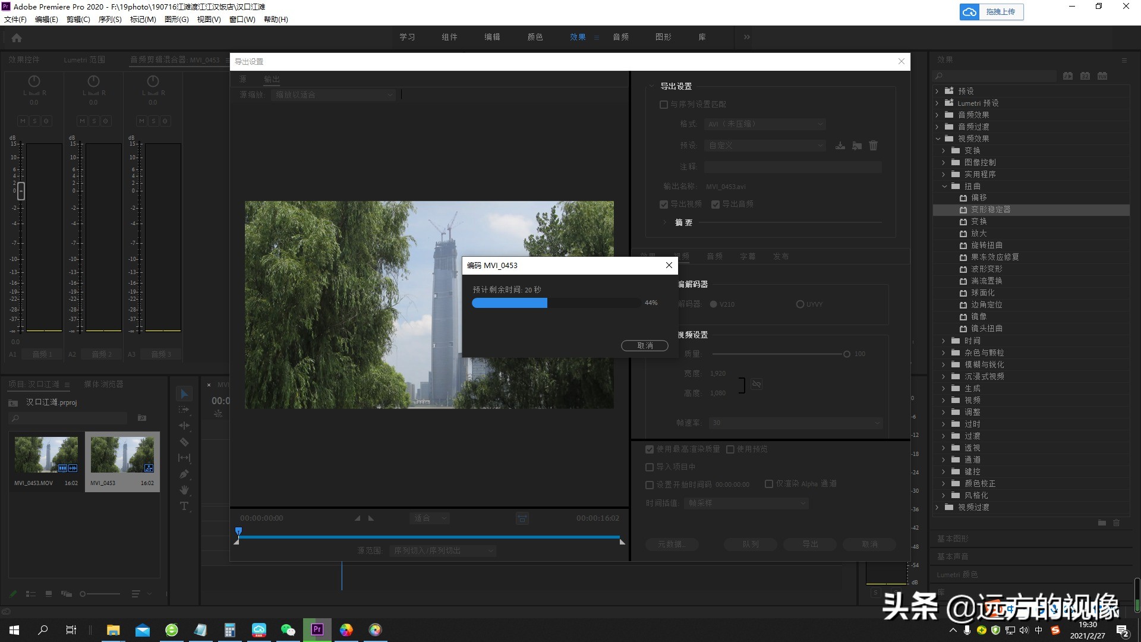This screenshot has width=1141, height=642.
Task: Switch project panel to freeform view
Action: [x=67, y=594]
